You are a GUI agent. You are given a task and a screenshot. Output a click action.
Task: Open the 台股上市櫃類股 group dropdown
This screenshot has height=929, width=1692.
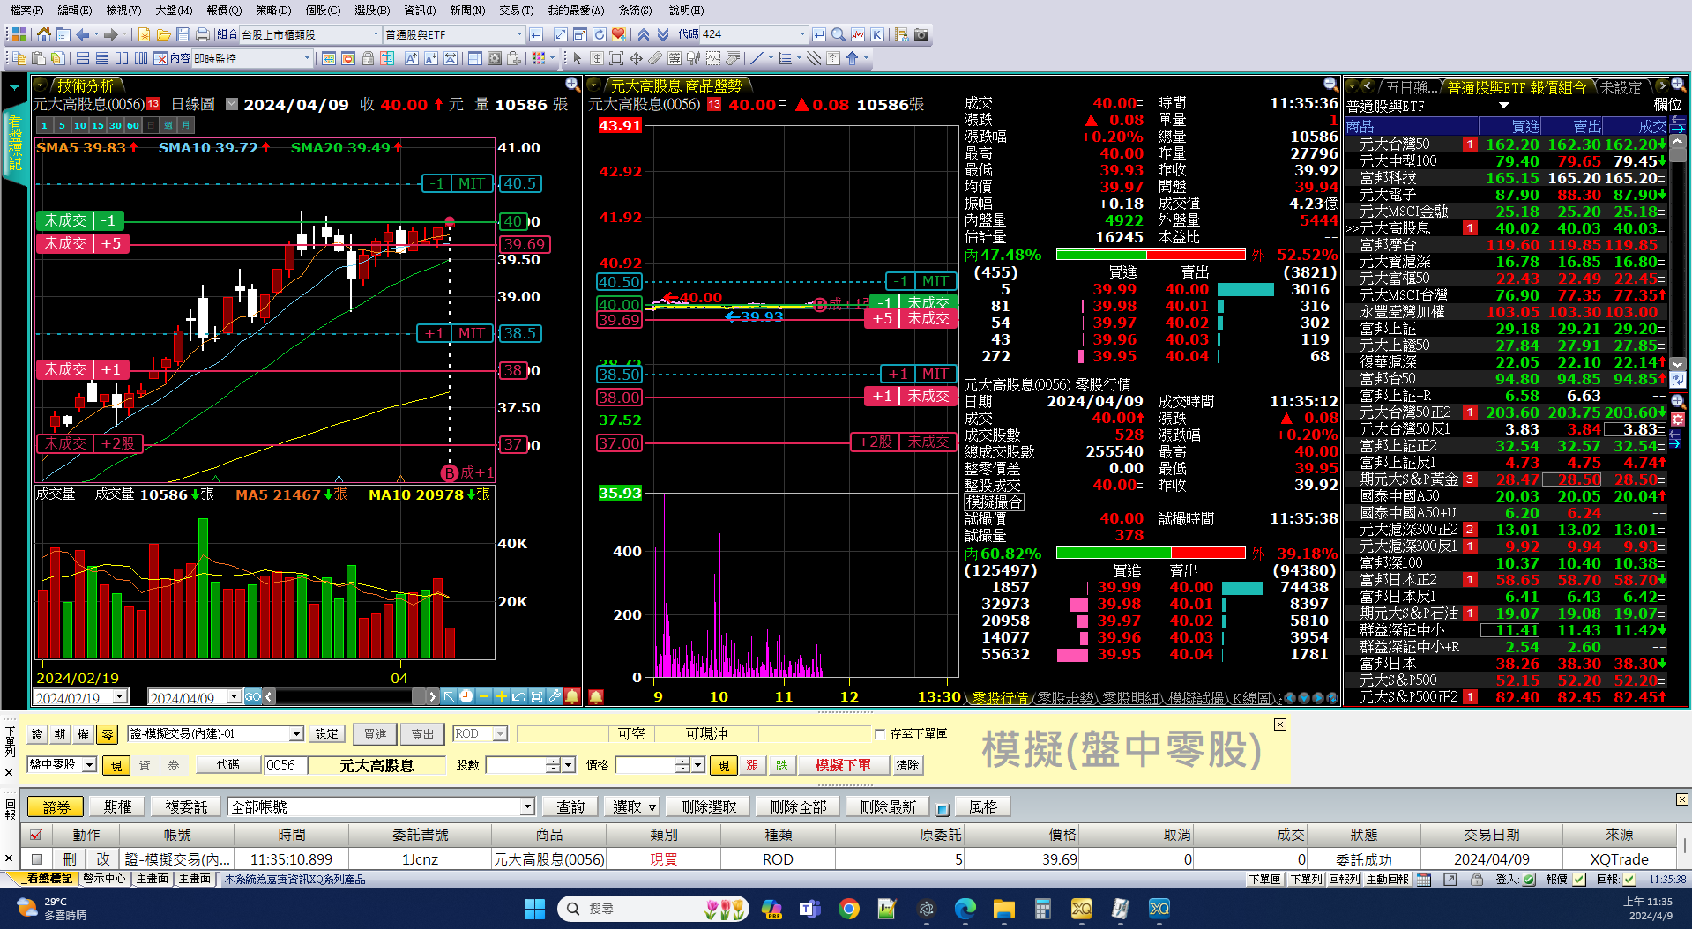point(375,34)
